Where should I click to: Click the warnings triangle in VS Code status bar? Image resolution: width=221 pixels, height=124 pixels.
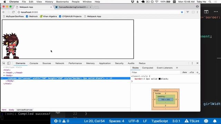tap(64, 121)
